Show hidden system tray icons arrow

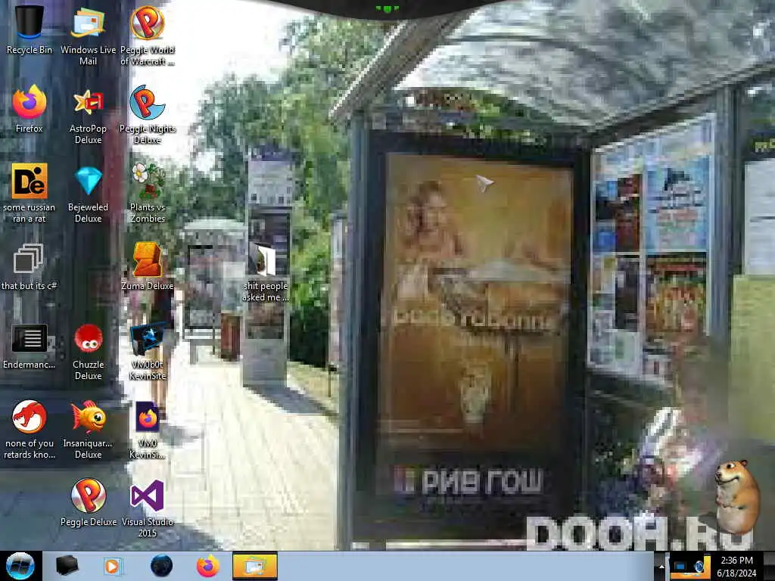[x=661, y=566]
